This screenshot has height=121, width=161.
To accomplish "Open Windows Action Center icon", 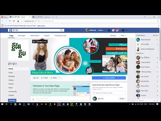I will pos(157,104).
